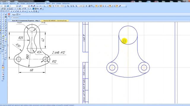190x106 pixels.
Task: Stop the current command with the red Stop icon
Action: 9,14
